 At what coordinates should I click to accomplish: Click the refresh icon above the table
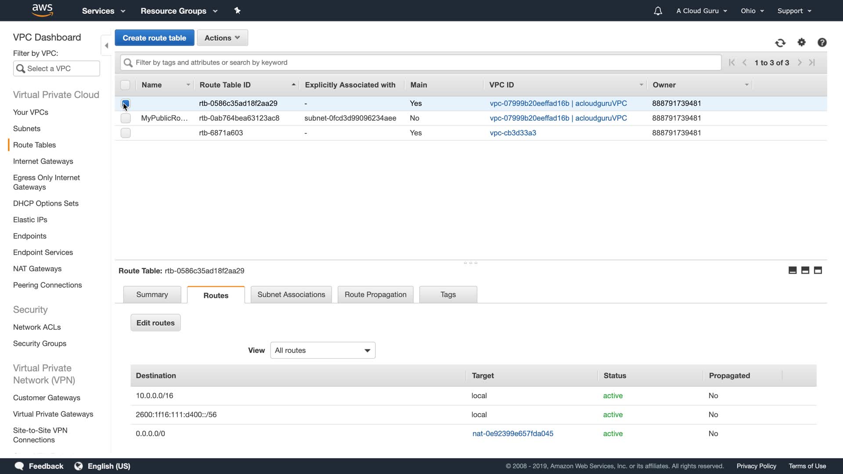(780, 43)
